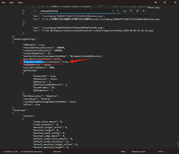Image resolution: width=179 pixels, height=154 pixels.
Task: Click the "twoPointPerspectiveCompatibleMode" line
Action: tap(63, 56)
